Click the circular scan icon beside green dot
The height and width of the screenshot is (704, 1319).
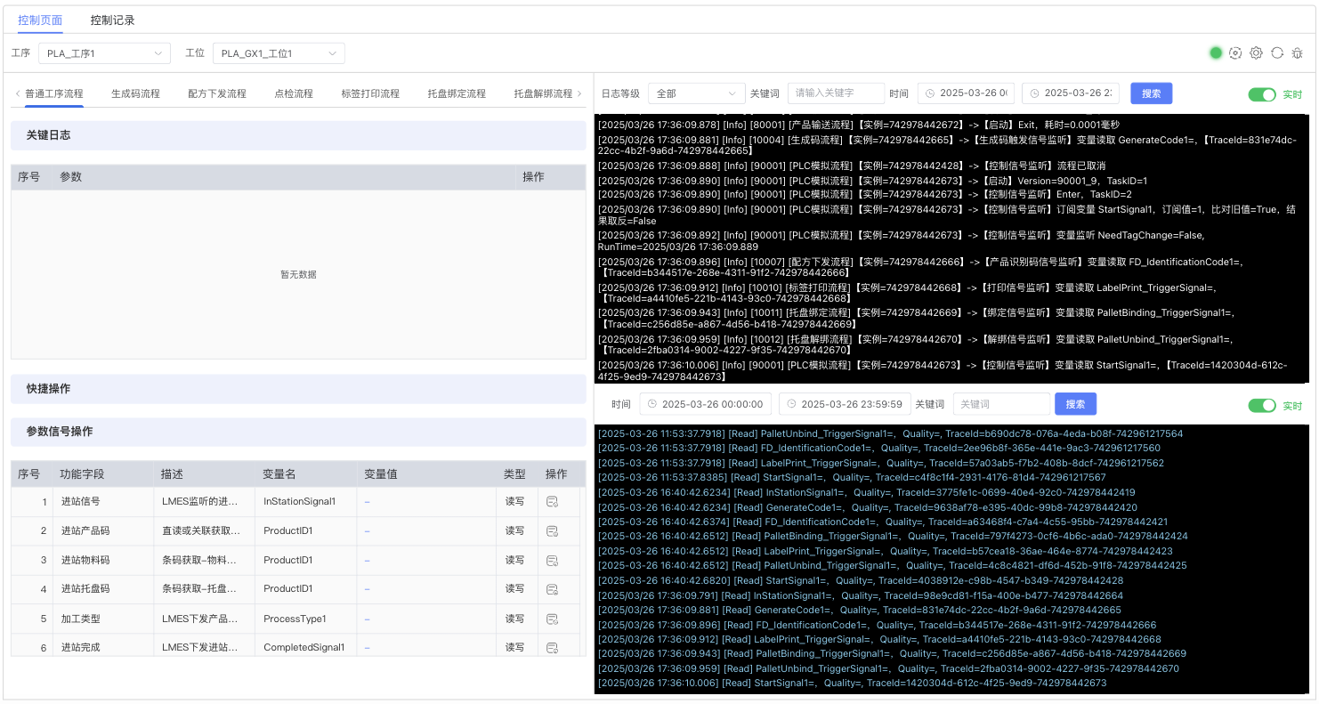(1235, 53)
